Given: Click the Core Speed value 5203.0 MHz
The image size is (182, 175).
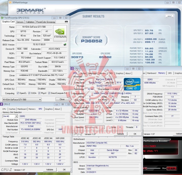Looking at the screenshot, I should click(94, 111).
